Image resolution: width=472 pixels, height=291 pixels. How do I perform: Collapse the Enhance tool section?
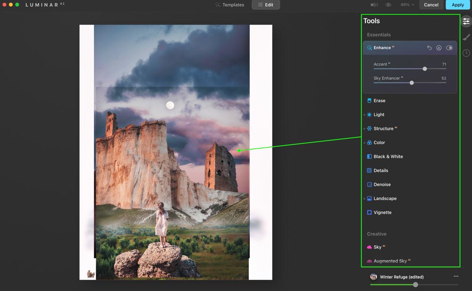pos(382,48)
